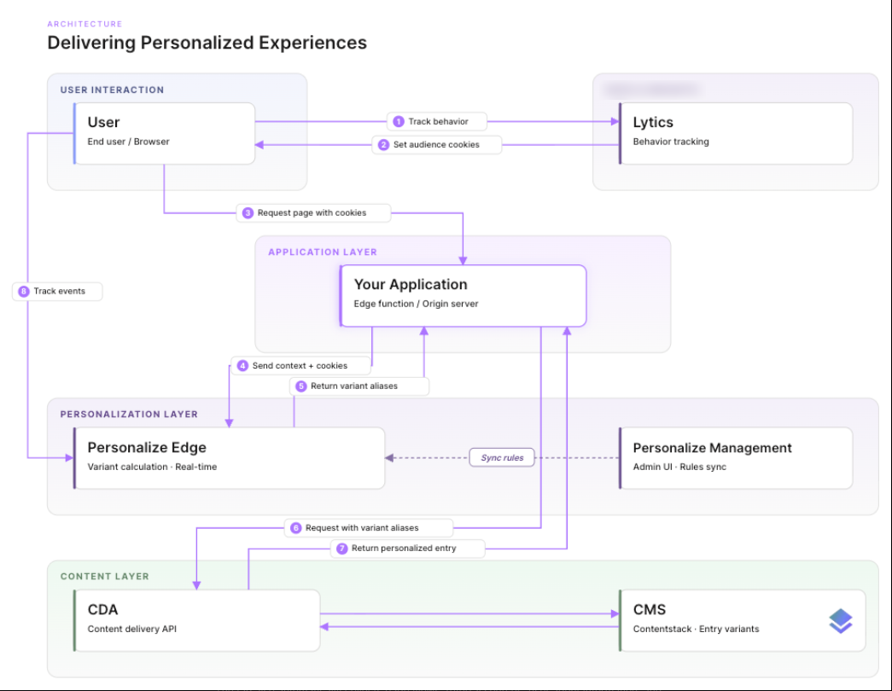The height and width of the screenshot is (691, 892).
Task: Click the "Track events" step label
Action: coord(57,291)
